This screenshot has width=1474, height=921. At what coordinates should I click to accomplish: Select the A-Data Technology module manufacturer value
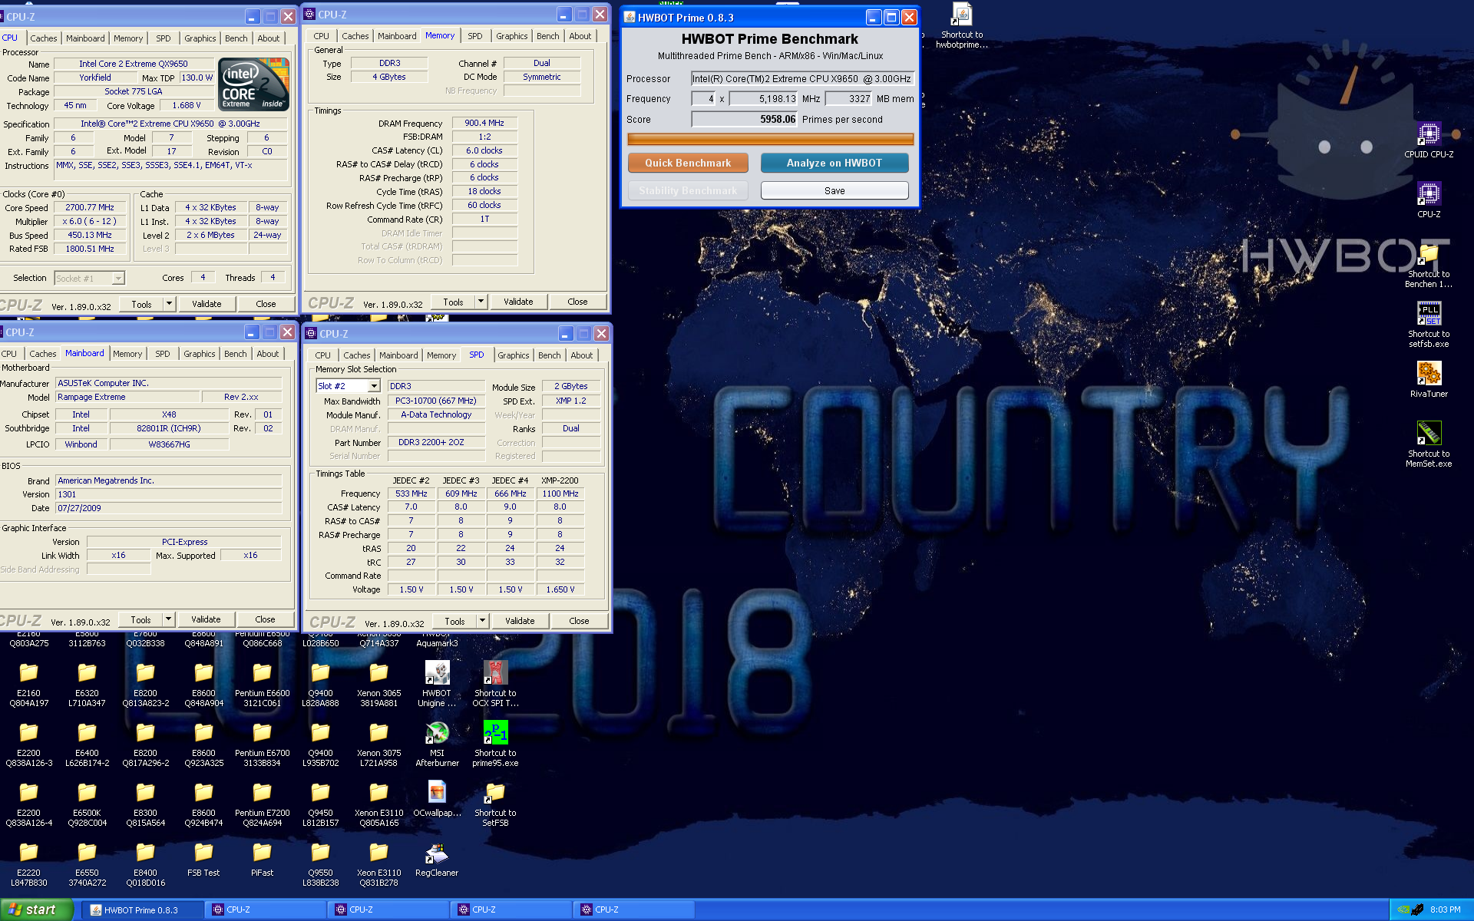click(436, 414)
